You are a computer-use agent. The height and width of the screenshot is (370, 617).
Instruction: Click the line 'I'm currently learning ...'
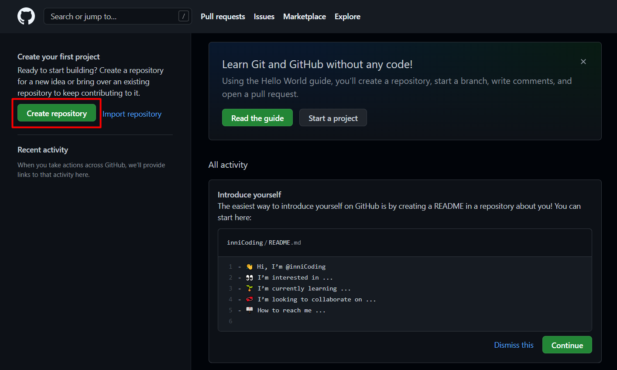pyautogui.click(x=304, y=288)
